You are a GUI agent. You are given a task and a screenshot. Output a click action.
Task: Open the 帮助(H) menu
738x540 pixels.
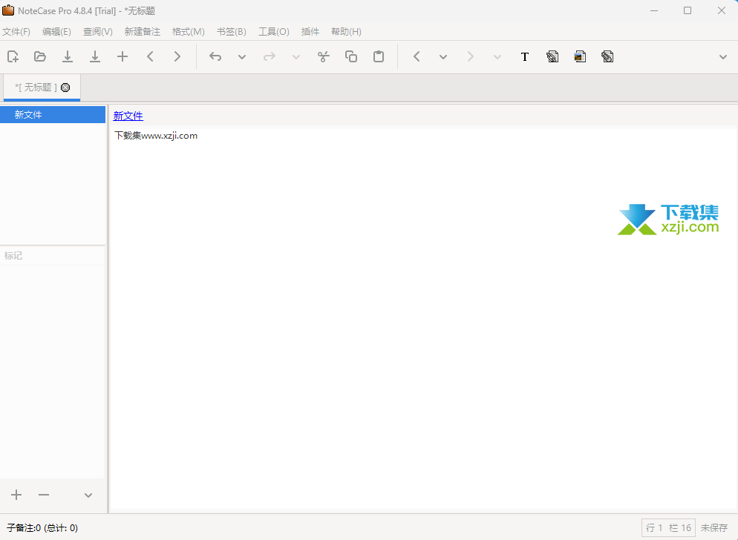346,31
